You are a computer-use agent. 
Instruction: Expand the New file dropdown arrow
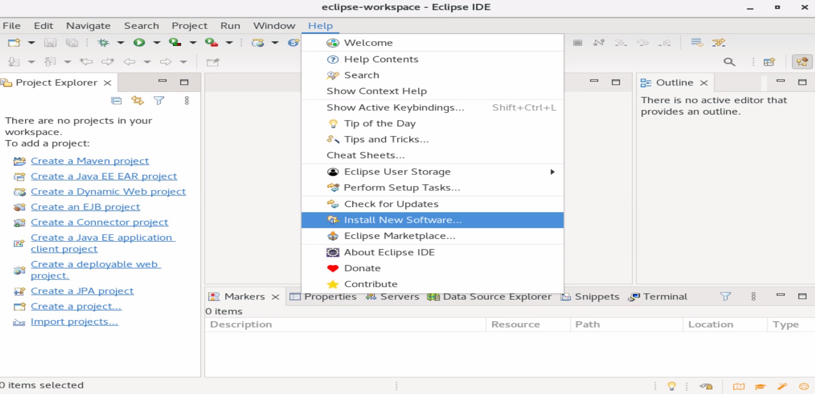[31, 42]
